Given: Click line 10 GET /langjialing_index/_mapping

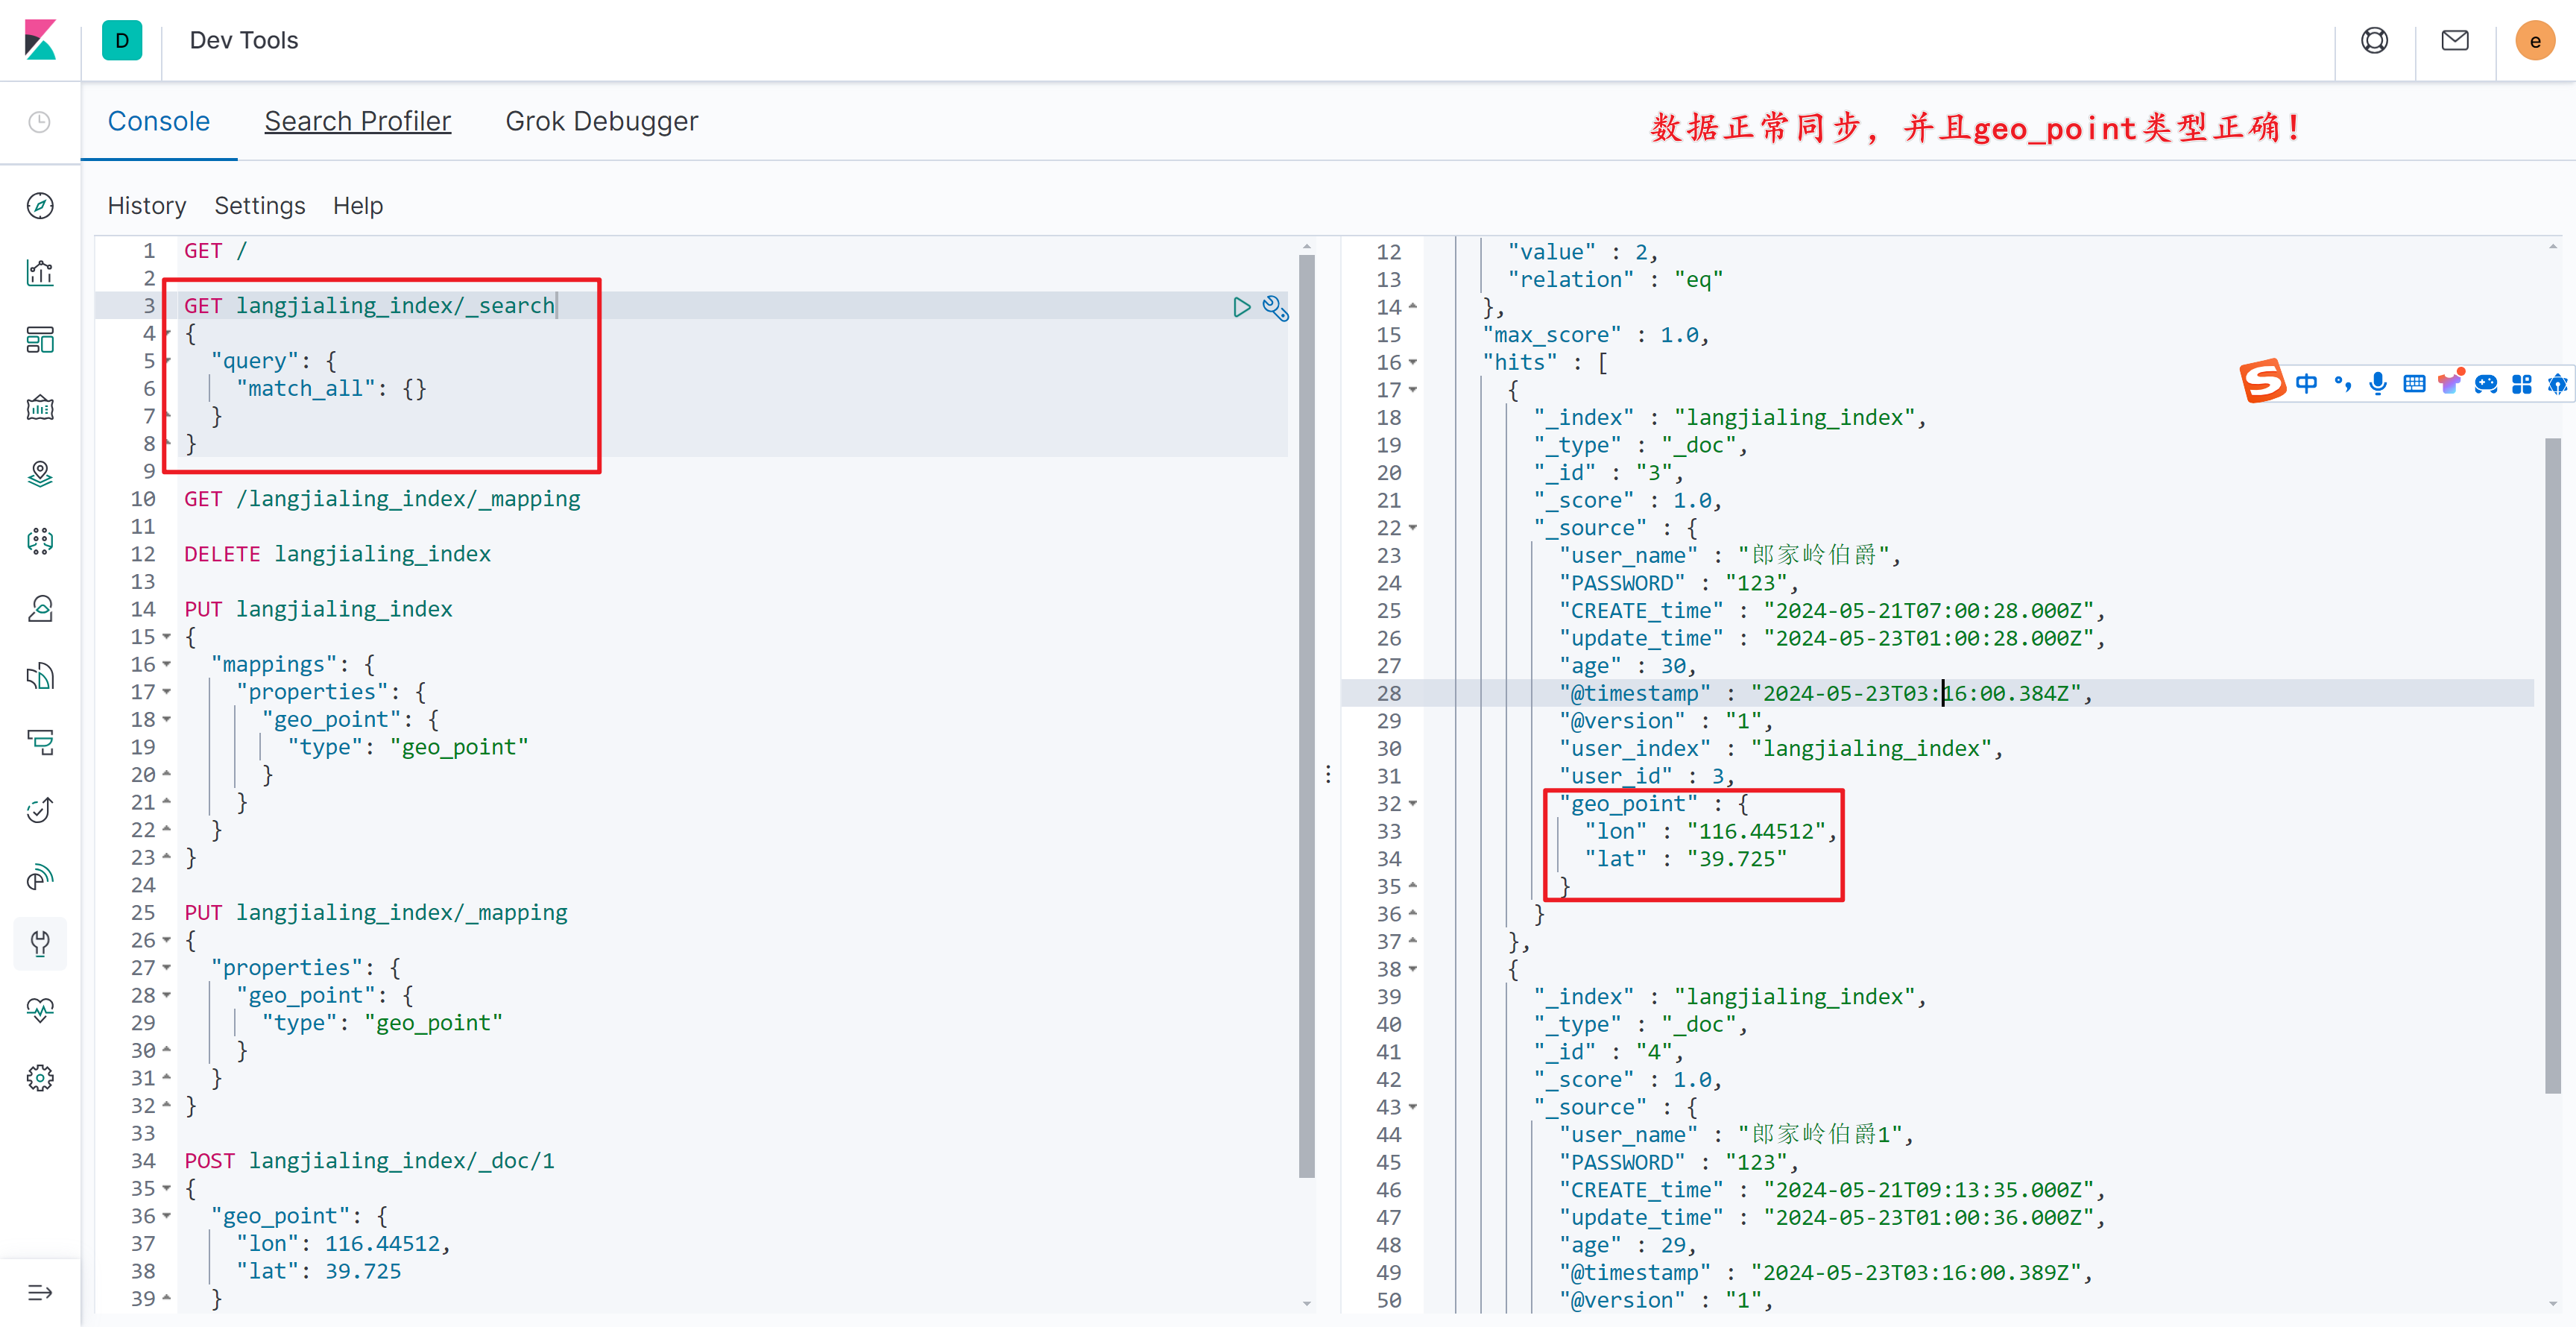Looking at the screenshot, I should (382, 499).
